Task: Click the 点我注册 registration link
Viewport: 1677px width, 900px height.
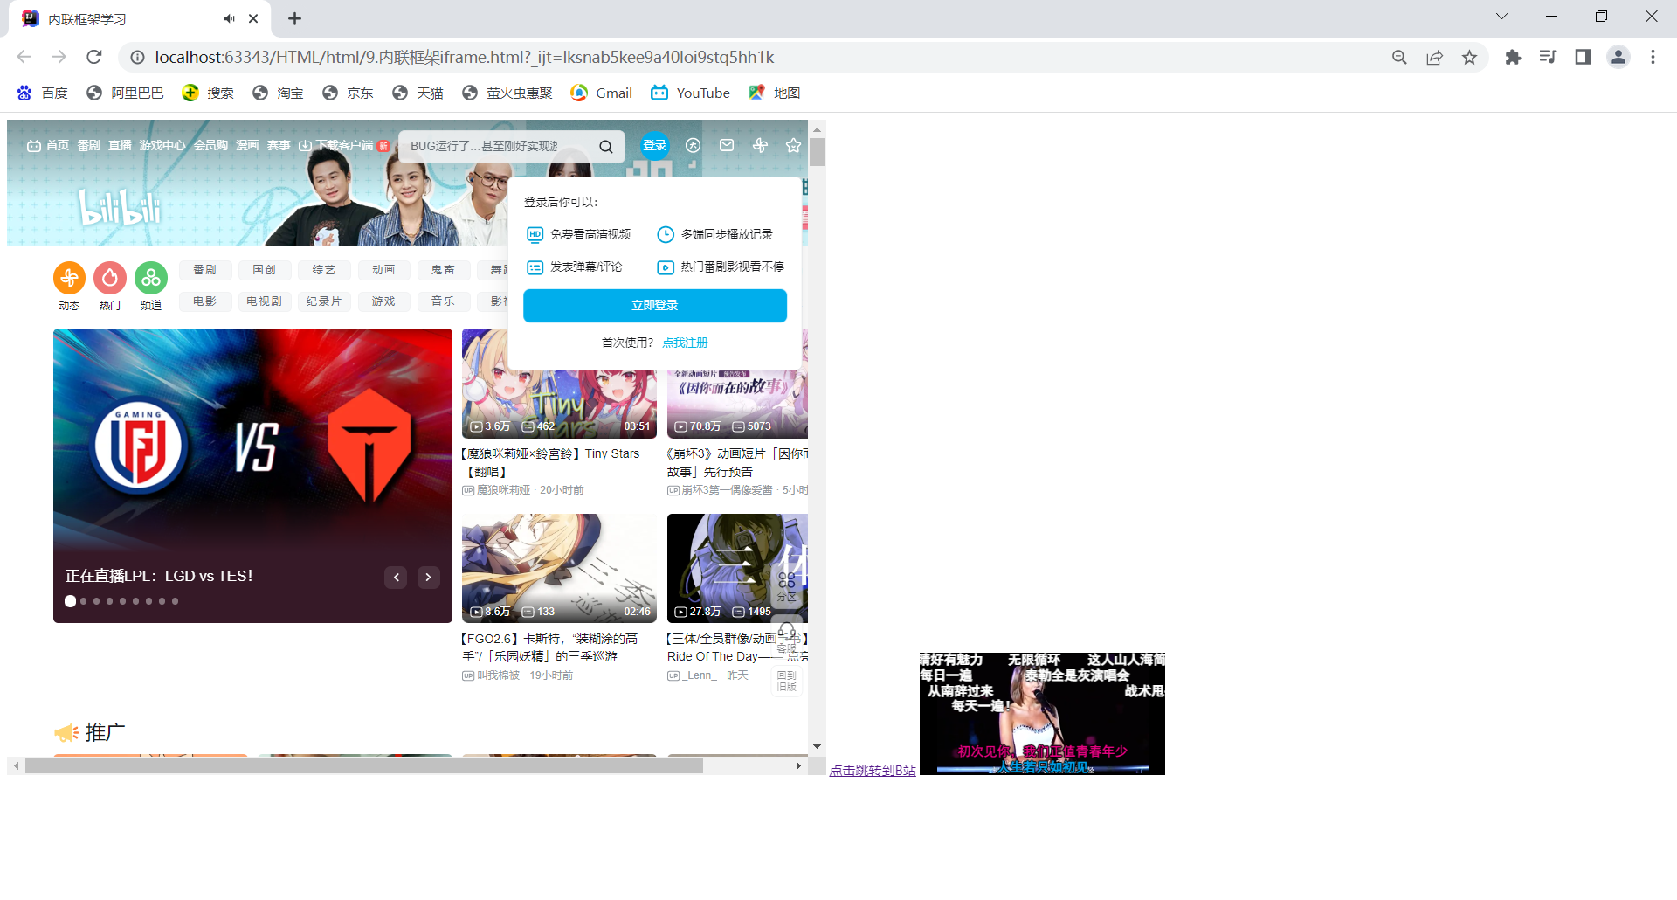Action: 685,343
